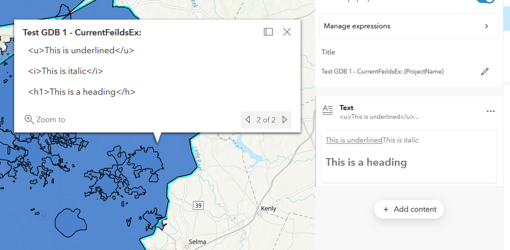Click the 'Title' section label
The width and height of the screenshot is (510, 250).
click(x=328, y=52)
